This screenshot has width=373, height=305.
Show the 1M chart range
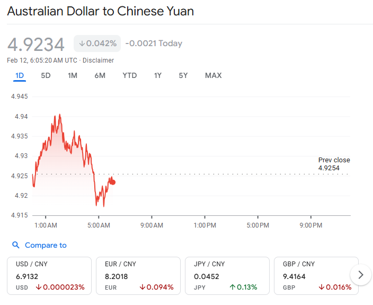click(73, 75)
